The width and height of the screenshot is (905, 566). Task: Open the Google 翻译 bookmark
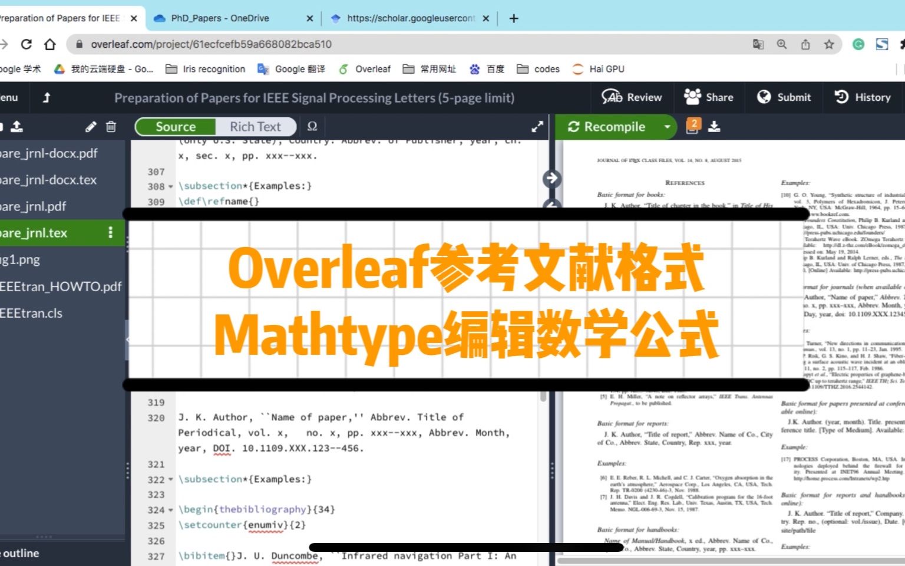(291, 69)
